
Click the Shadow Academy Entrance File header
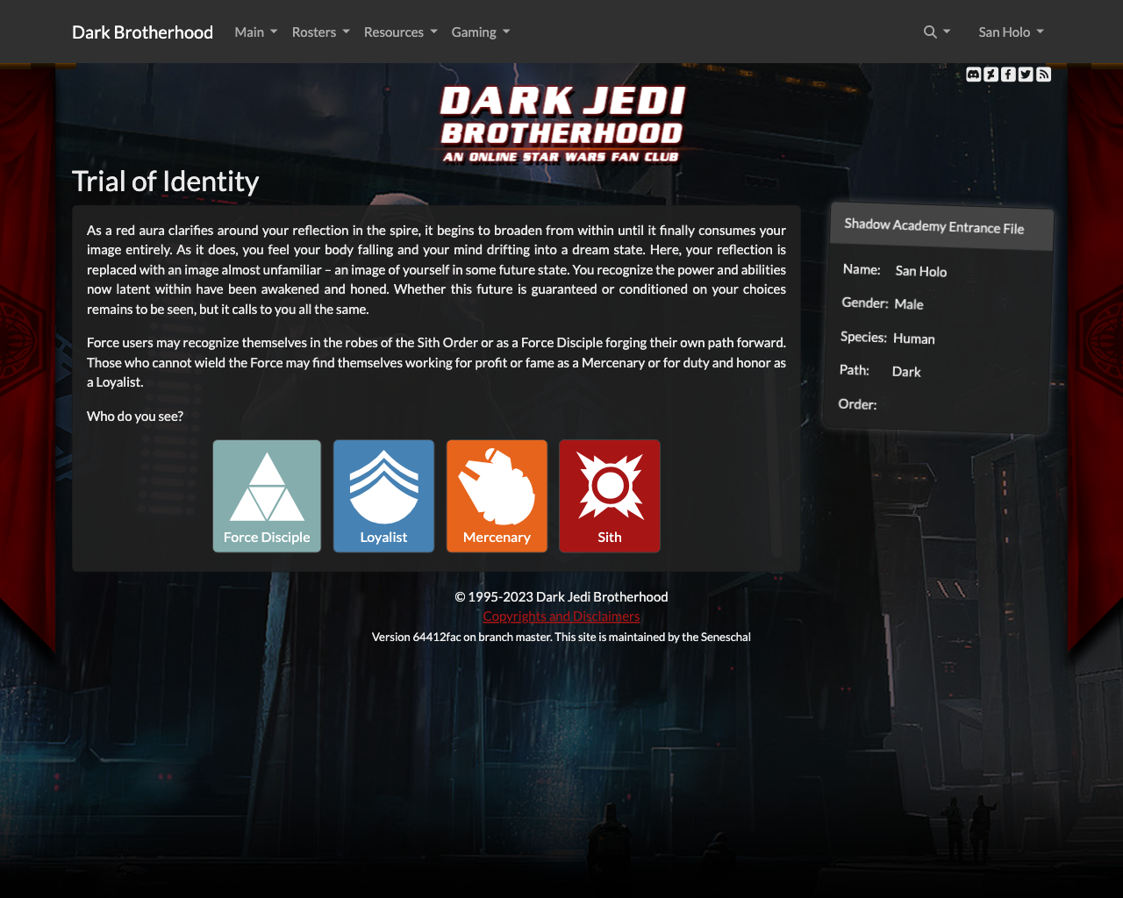click(x=934, y=227)
